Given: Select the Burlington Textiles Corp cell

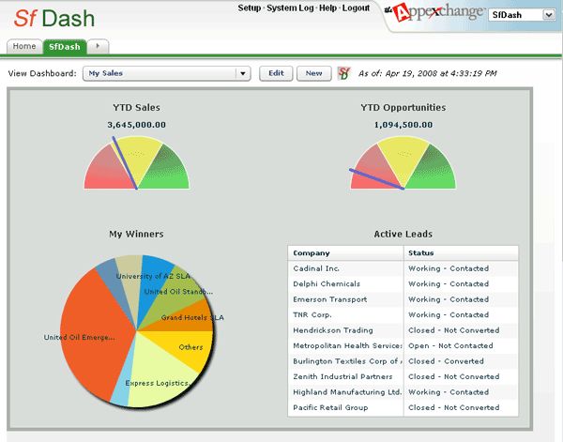Looking at the screenshot, I should (x=345, y=361).
